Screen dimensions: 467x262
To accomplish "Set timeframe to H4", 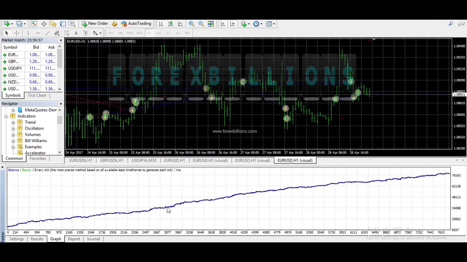I will click(x=158, y=33).
